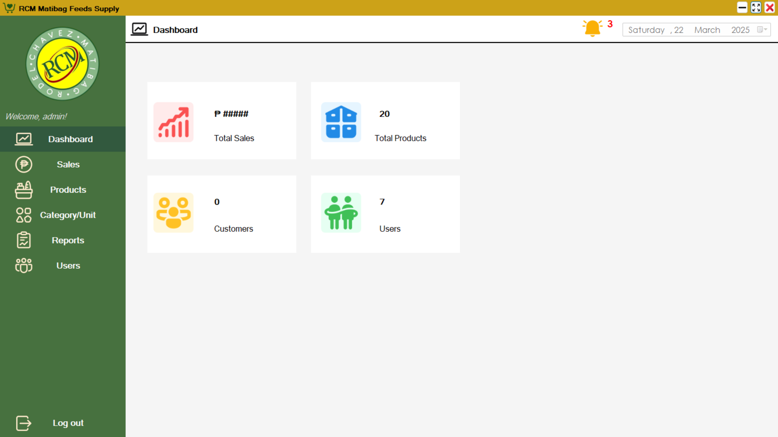This screenshot has height=437, width=778.
Task: Click the red notification count 3
Action: [x=610, y=24]
